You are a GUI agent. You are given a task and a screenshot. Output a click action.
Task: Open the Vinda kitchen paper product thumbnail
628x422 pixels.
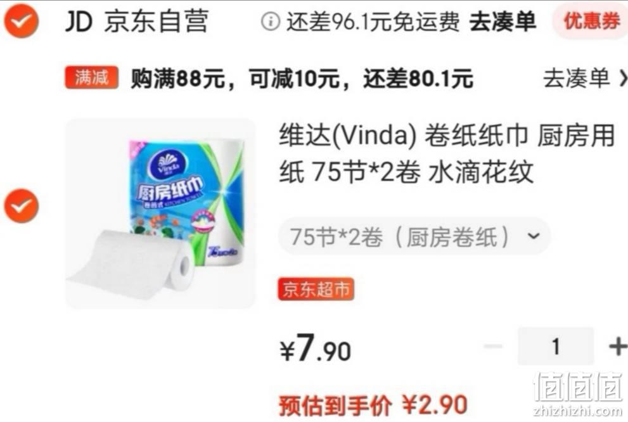coord(160,214)
